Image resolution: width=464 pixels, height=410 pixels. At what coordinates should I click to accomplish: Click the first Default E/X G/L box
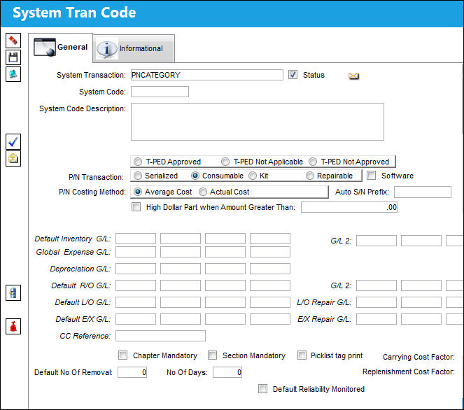(136, 319)
